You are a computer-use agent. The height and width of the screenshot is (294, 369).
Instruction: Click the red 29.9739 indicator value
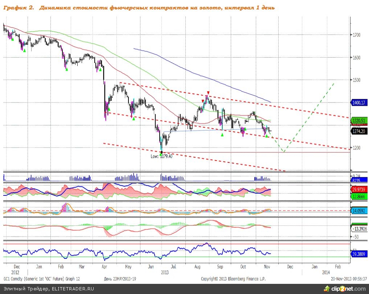(x=359, y=189)
